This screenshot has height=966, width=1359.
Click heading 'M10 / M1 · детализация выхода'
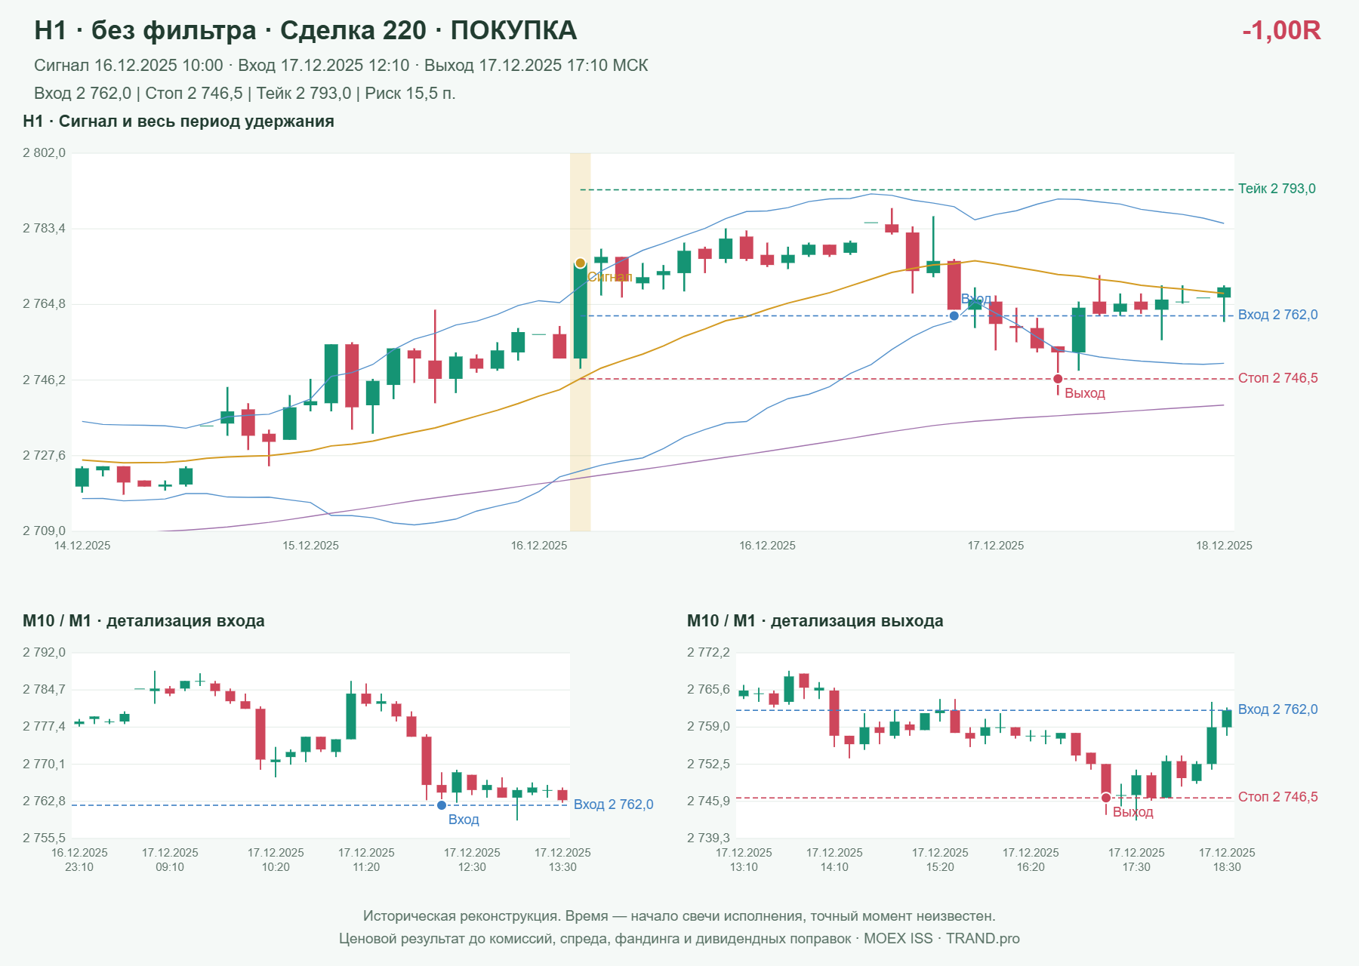click(815, 621)
